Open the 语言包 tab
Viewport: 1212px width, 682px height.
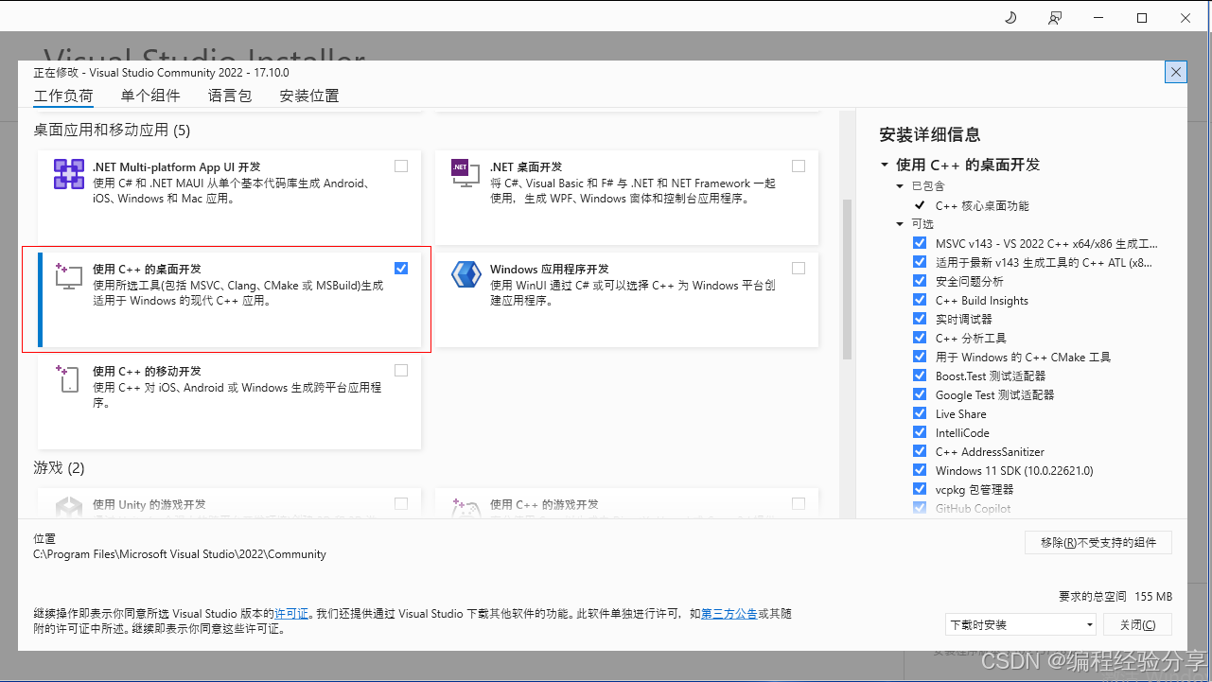pos(230,96)
